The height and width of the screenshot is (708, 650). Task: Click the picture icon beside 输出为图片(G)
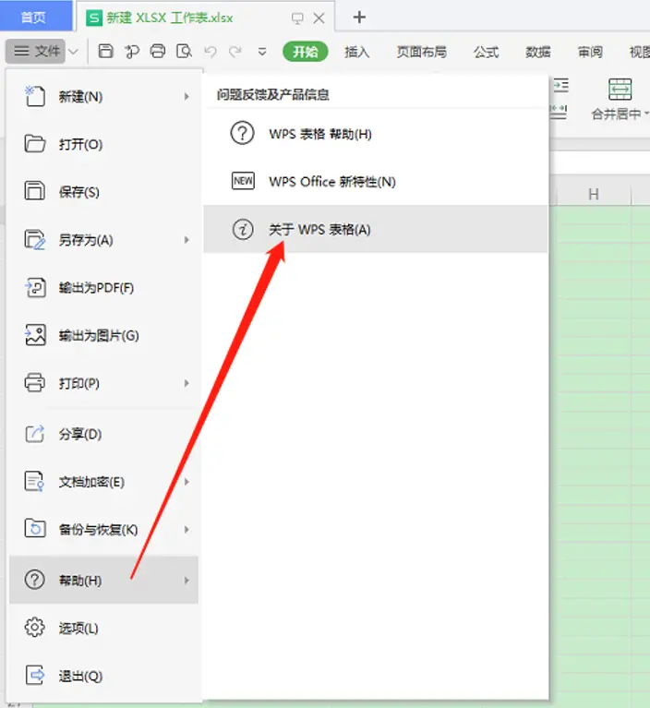point(35,335)
